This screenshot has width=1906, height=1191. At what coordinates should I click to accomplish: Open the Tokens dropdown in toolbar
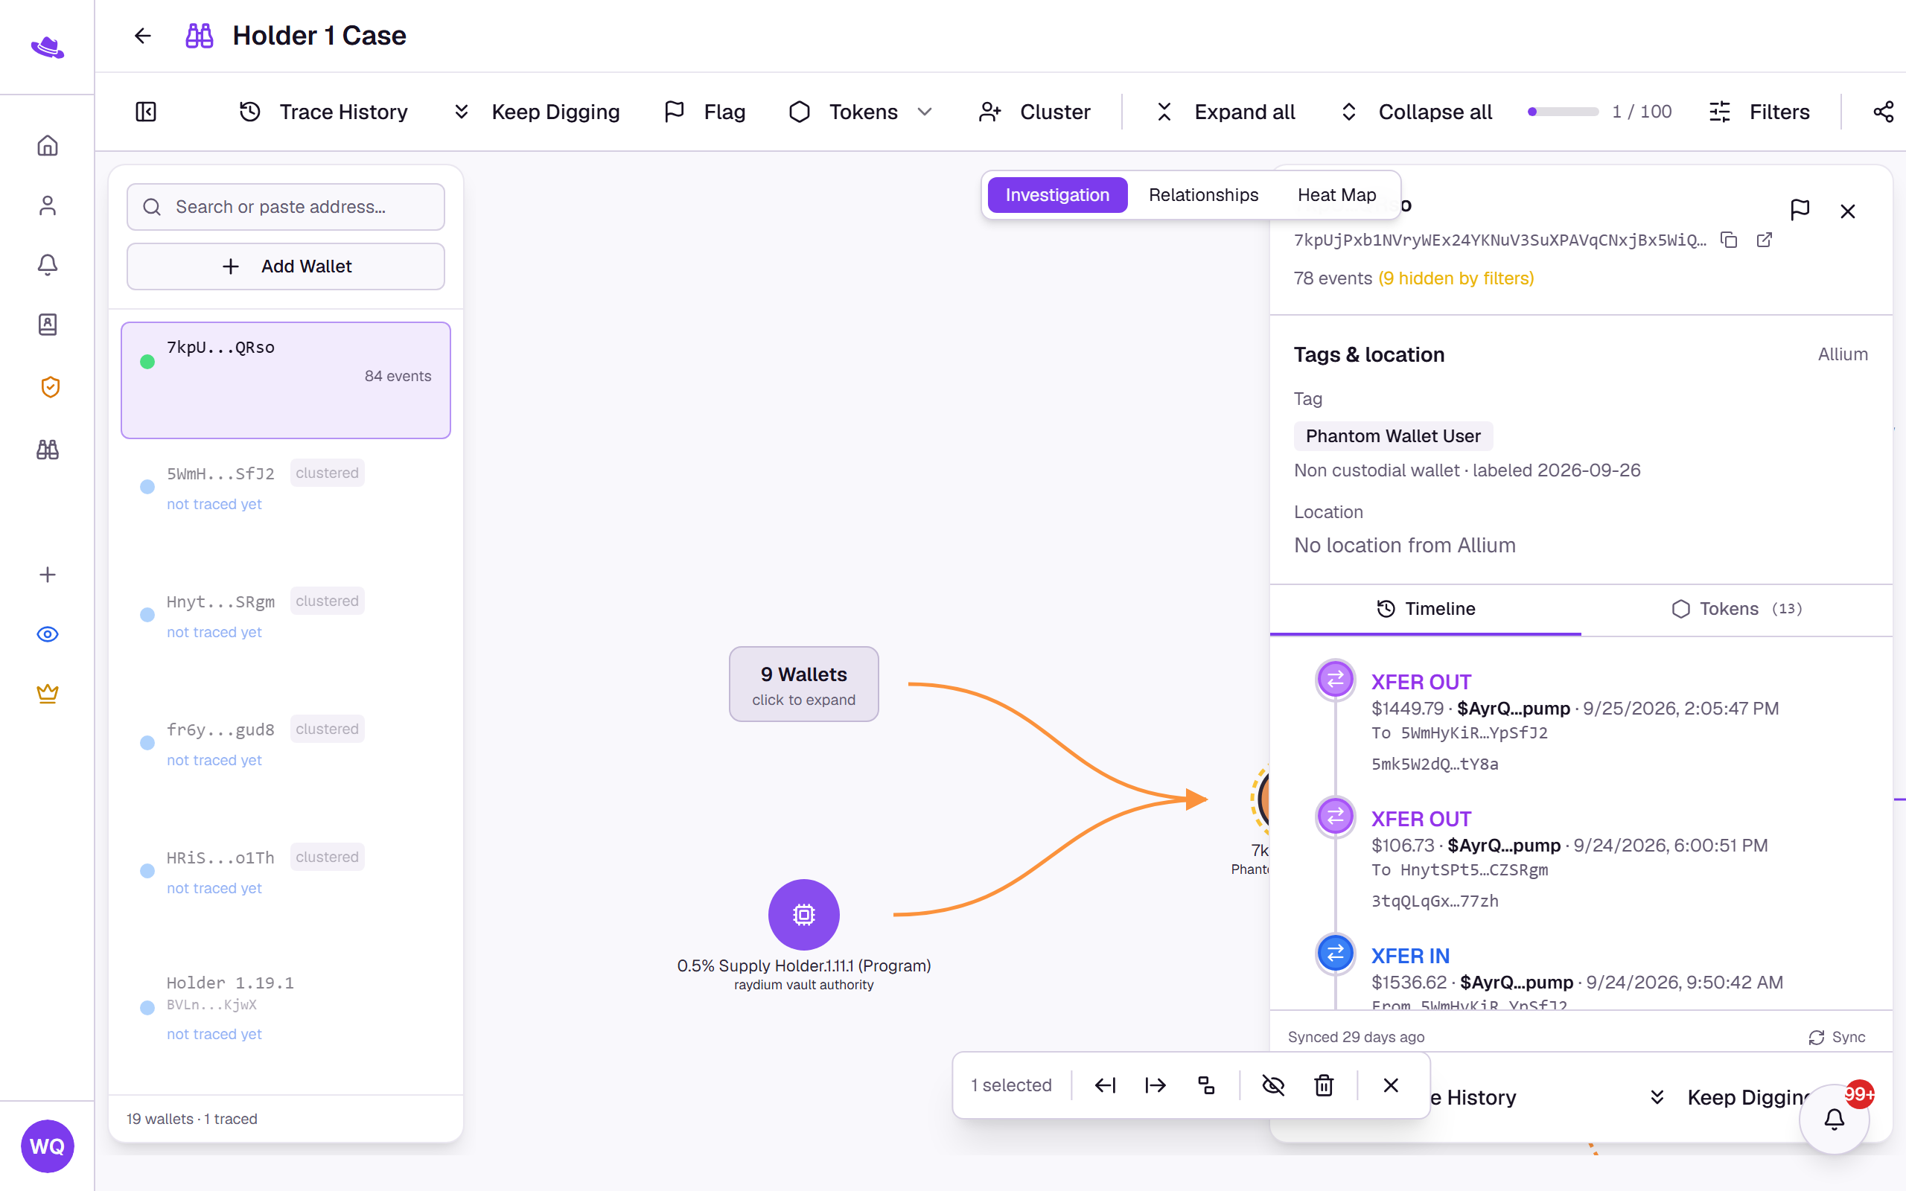861,112
